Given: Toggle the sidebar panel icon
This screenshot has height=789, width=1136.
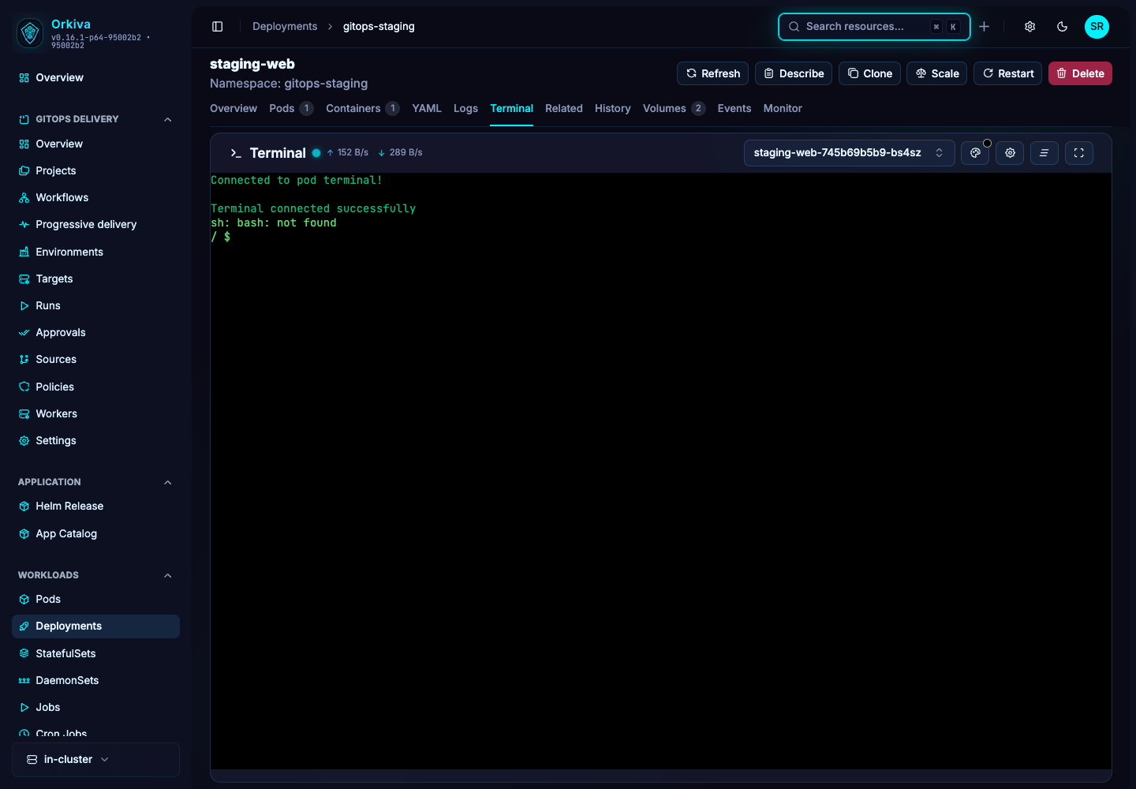Looking at the screenshot, I should [218, 26].
